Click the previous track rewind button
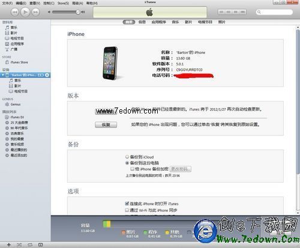This screenshot has height=248, width=300. (15, 12)
